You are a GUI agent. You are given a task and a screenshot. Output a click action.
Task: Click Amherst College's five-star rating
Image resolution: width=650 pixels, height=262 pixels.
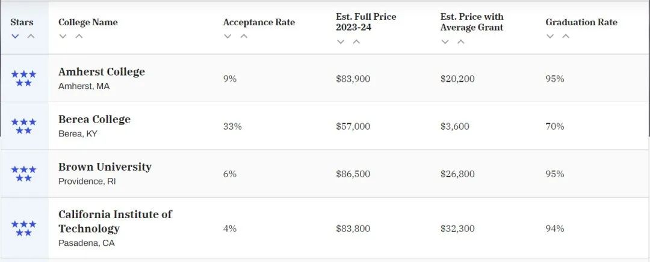pyautogui.click(x=23, y=79)
